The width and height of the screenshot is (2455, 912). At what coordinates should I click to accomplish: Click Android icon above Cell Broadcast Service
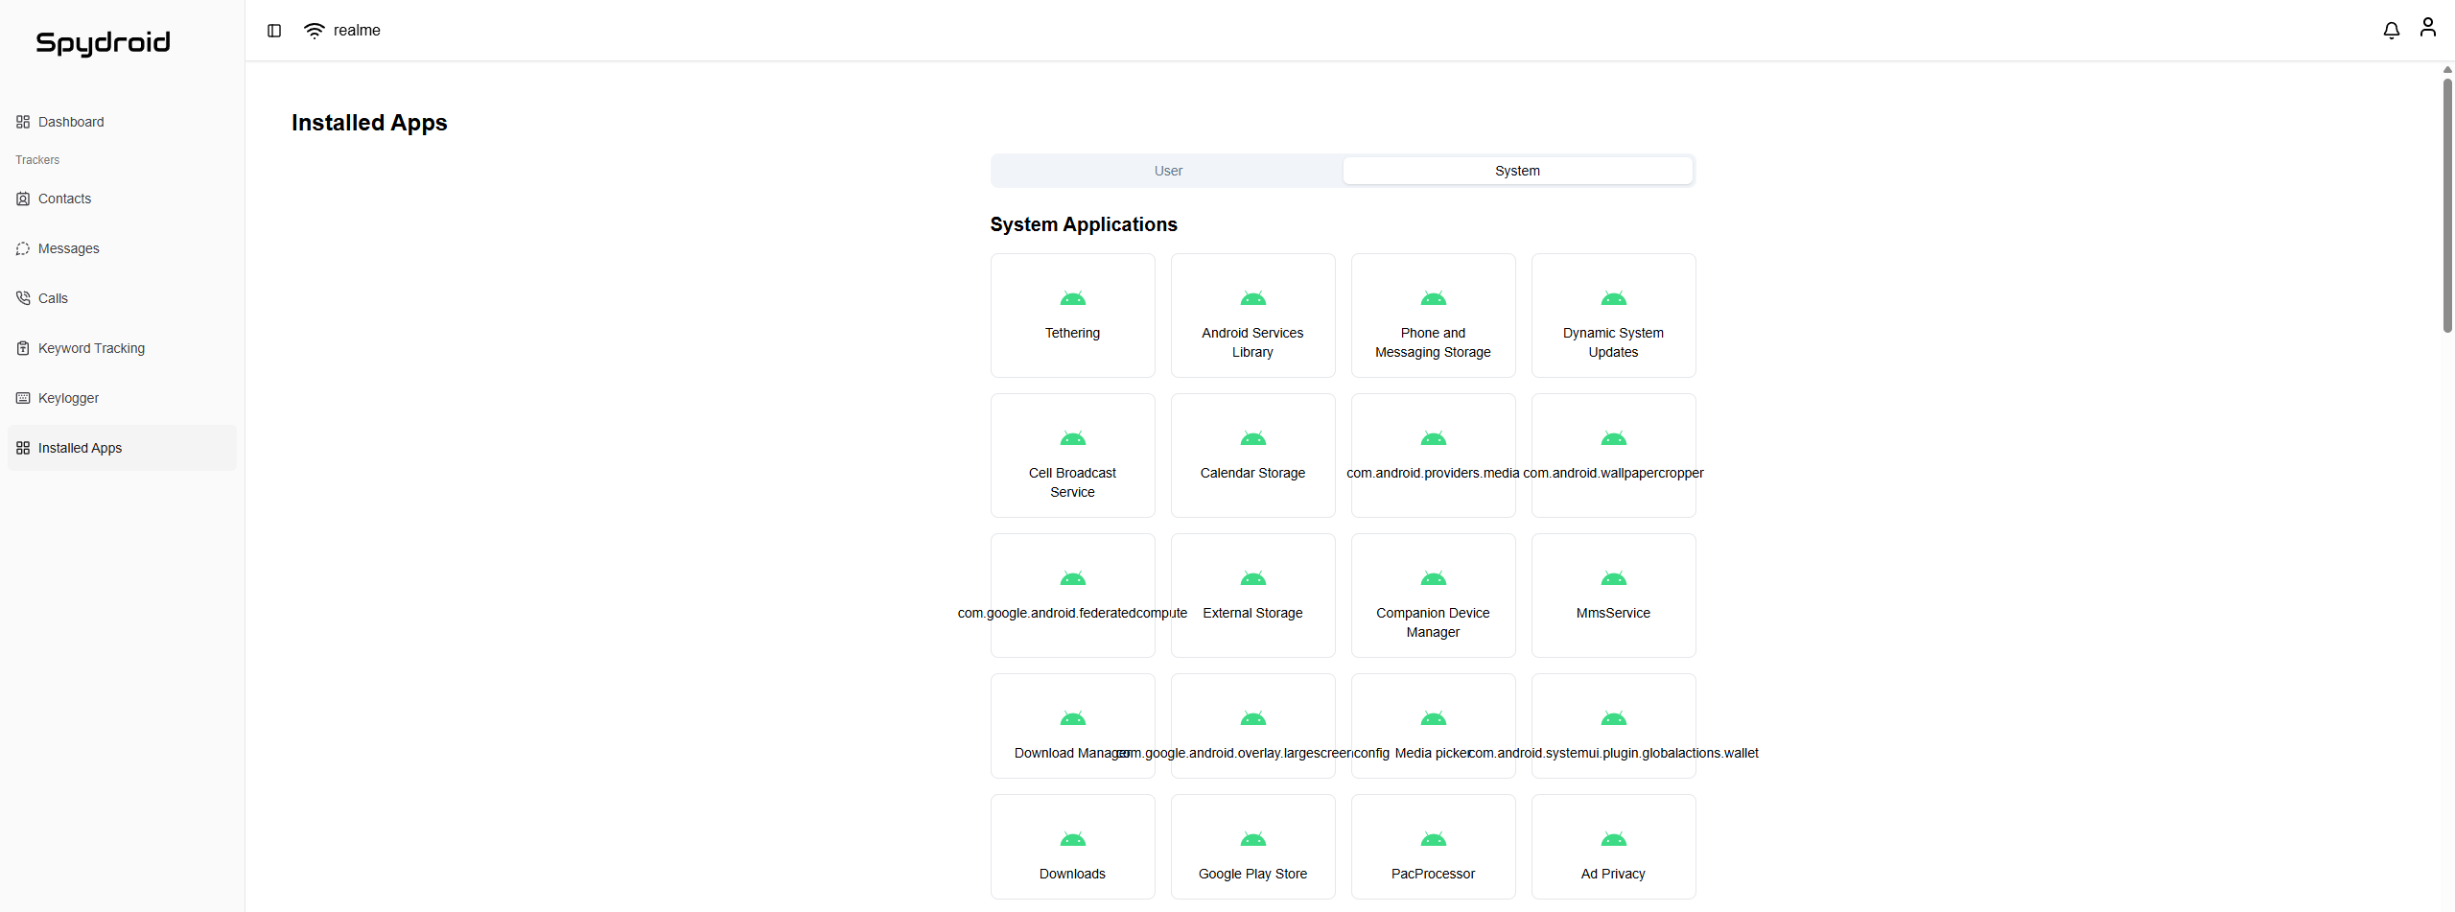pos(1072,438)
